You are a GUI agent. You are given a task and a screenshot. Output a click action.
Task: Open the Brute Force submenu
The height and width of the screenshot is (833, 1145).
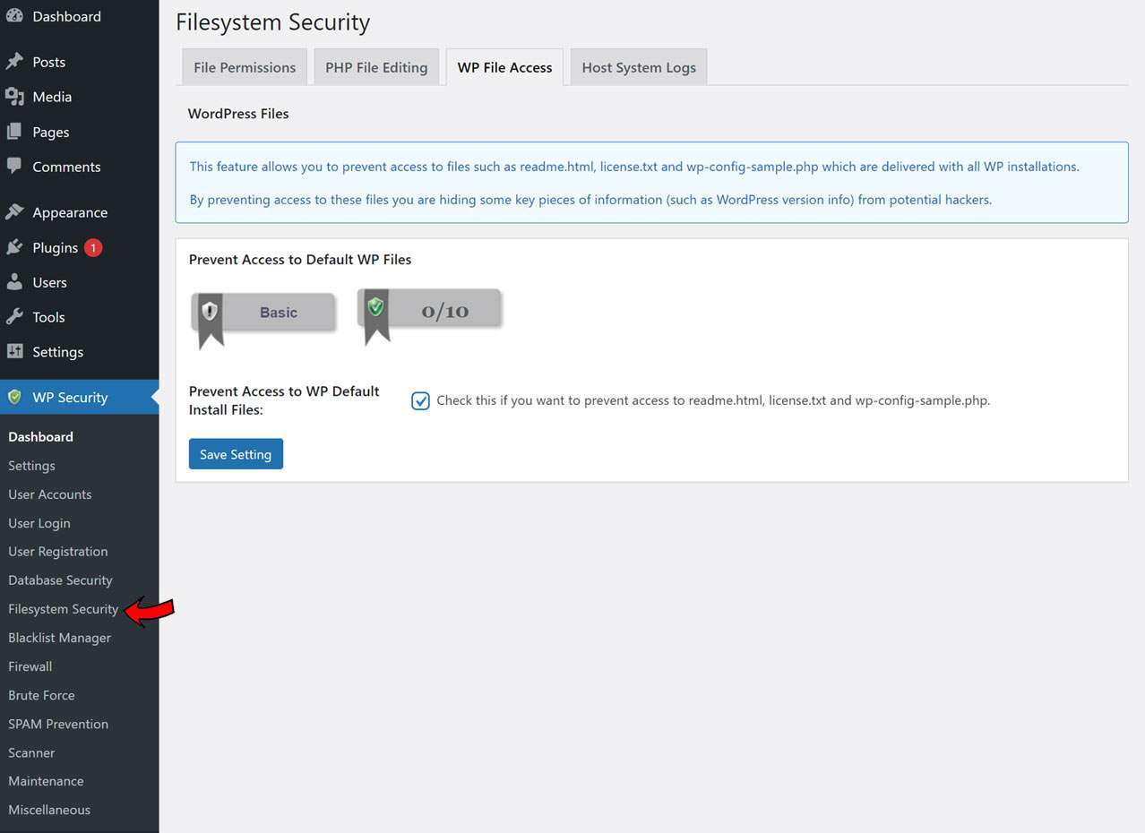pos(41,695)
